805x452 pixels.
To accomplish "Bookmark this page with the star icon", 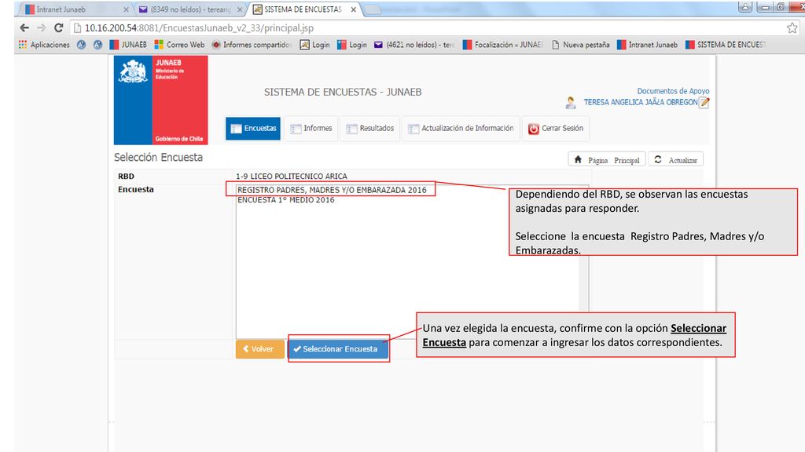I will tap(792, 27).
